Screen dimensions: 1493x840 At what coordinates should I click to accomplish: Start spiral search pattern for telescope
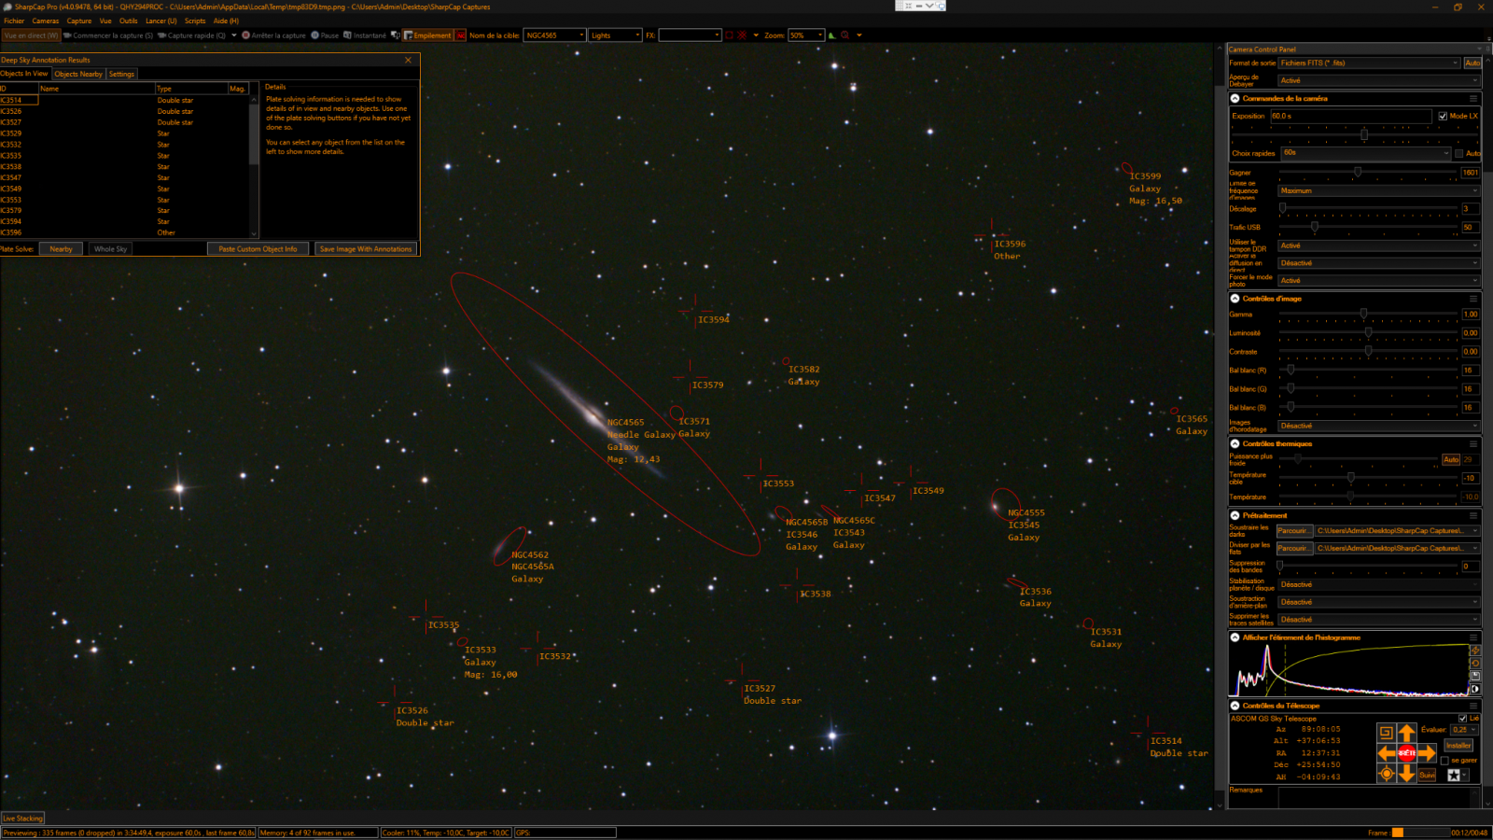click(1387, 733)
